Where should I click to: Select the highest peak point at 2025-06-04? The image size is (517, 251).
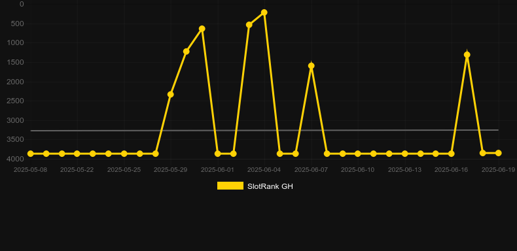[x=264, y=12]
